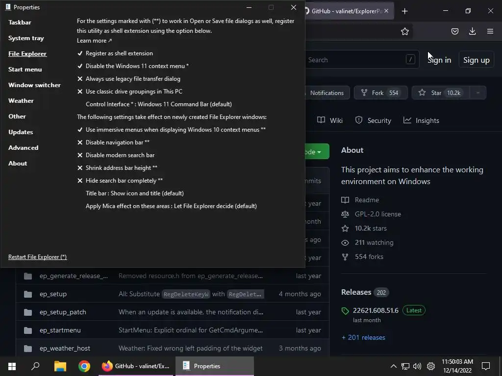Click Notifications button on GitHub
Image resolution: width=502 pixels, height=376 pixels.
tap(327, 93)
